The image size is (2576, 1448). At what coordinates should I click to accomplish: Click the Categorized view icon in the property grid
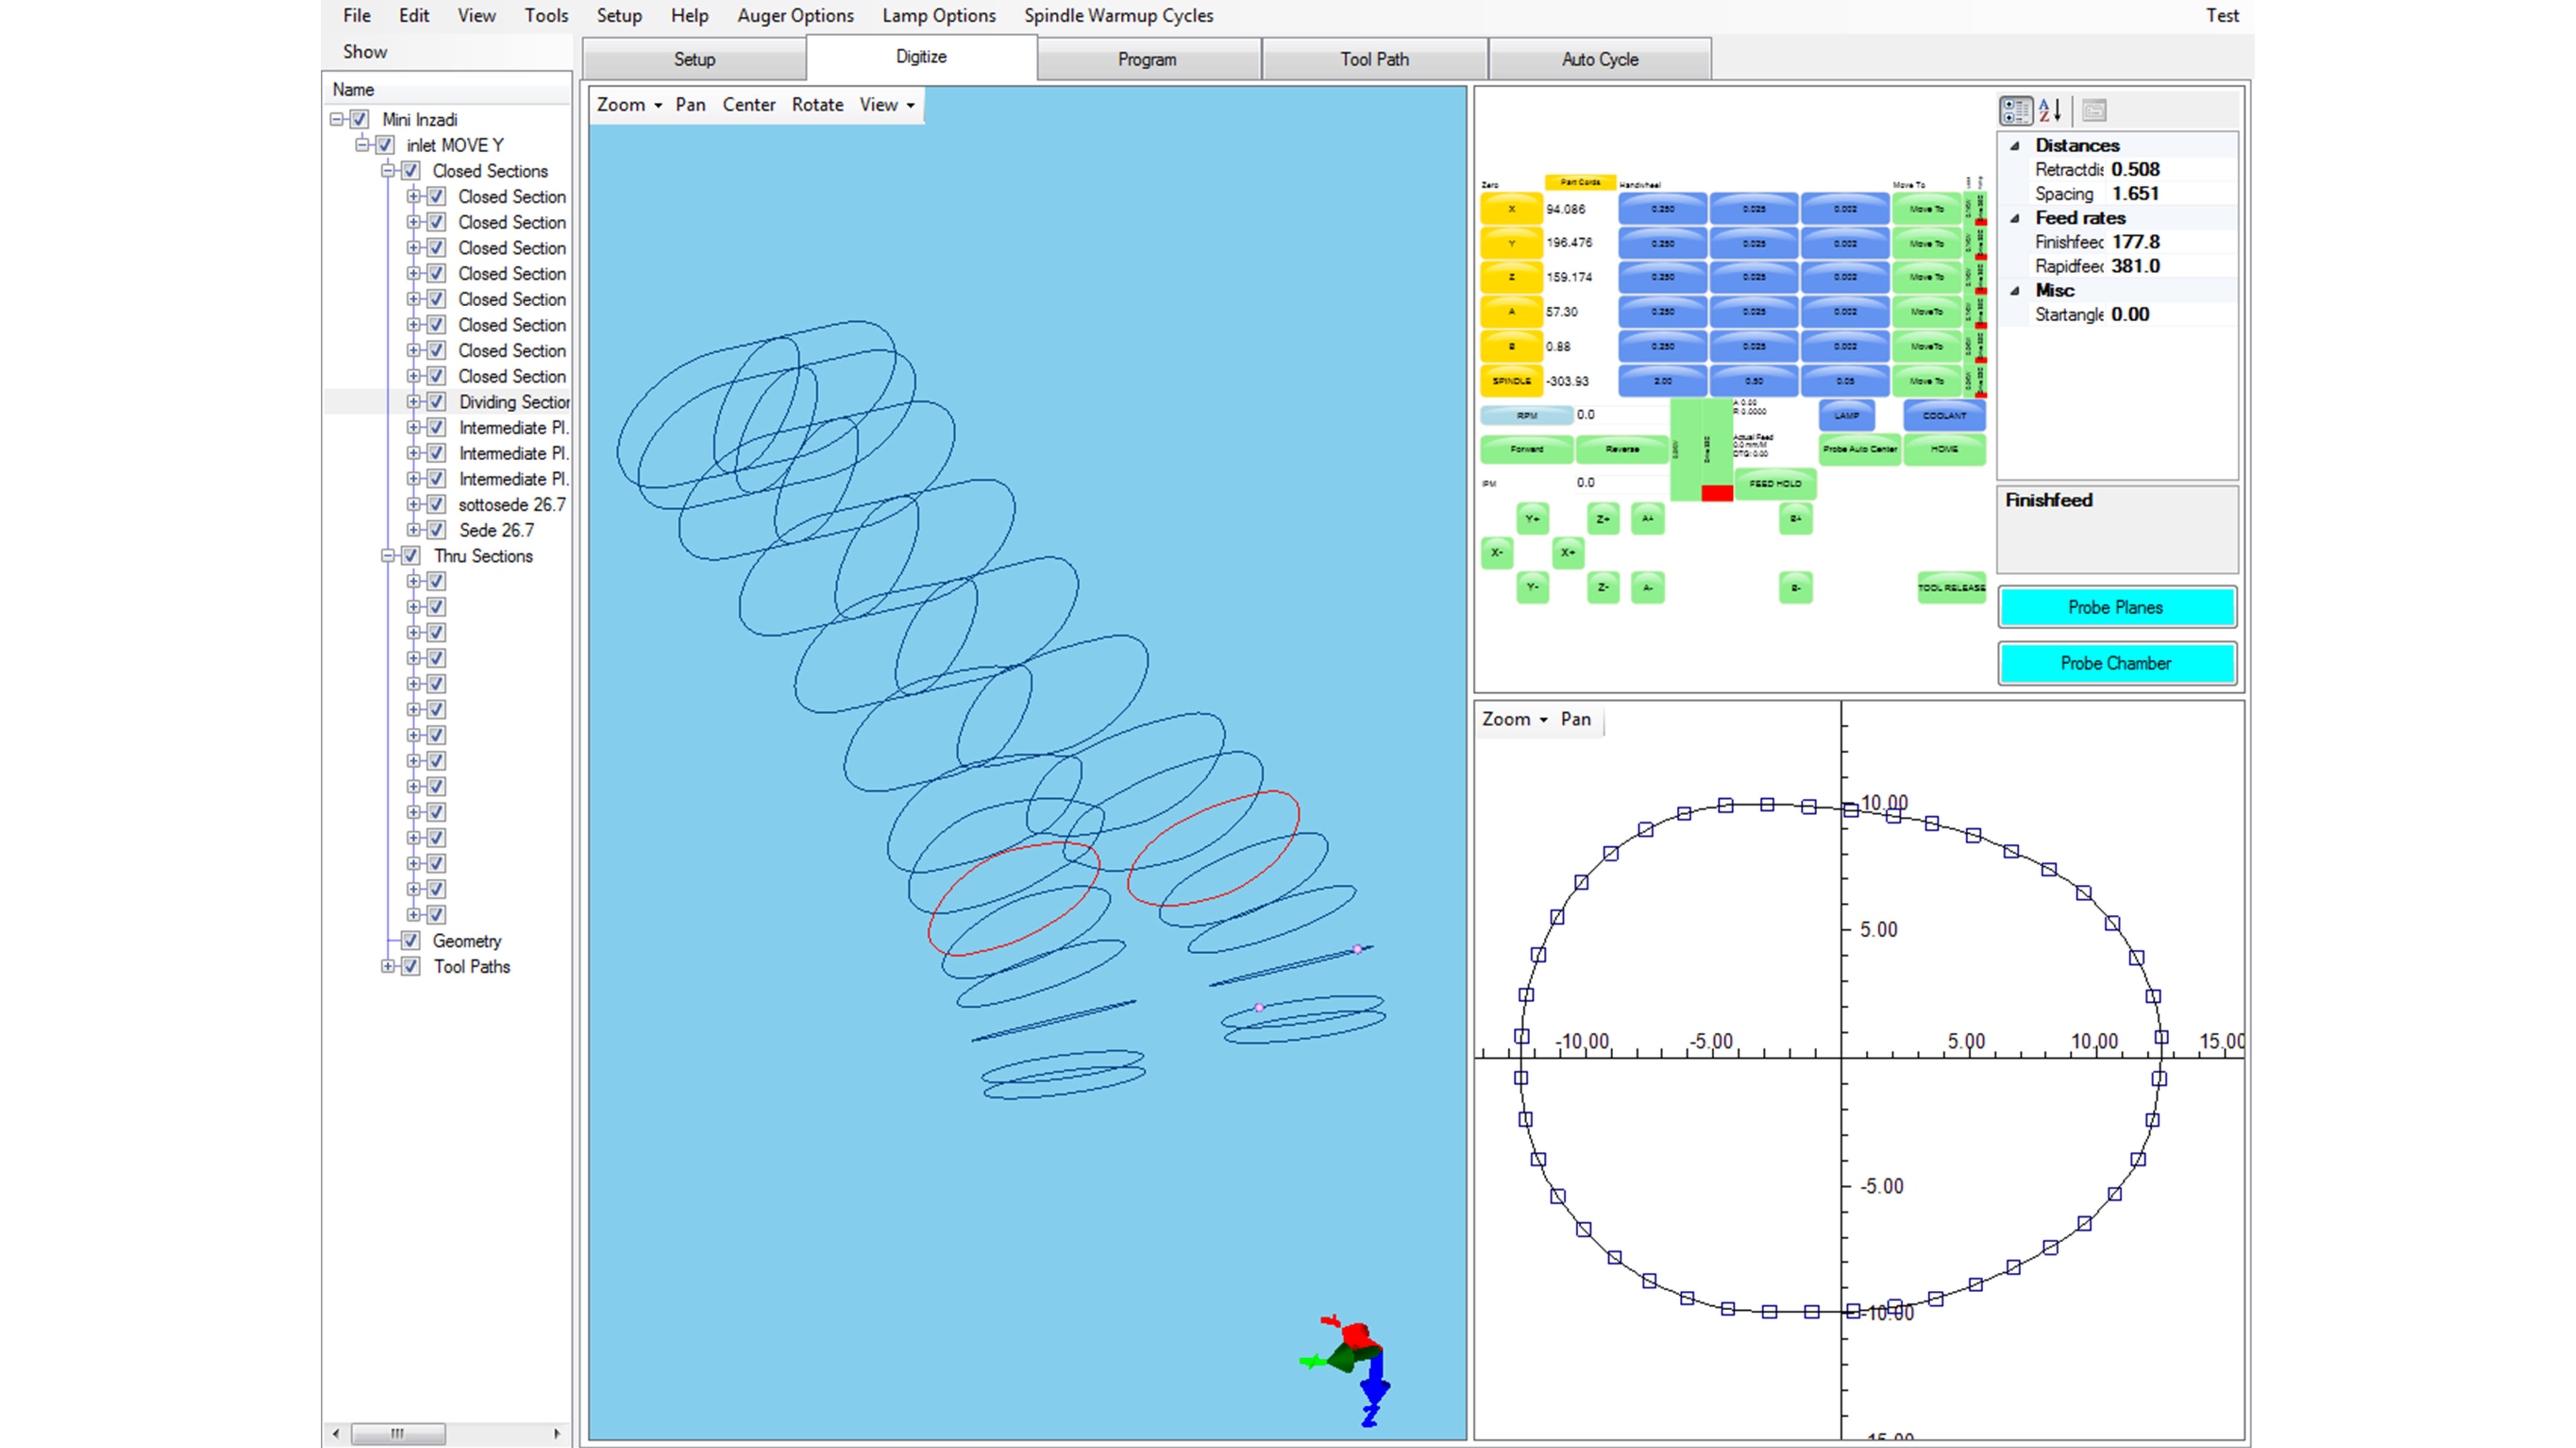click(2015, 110)
